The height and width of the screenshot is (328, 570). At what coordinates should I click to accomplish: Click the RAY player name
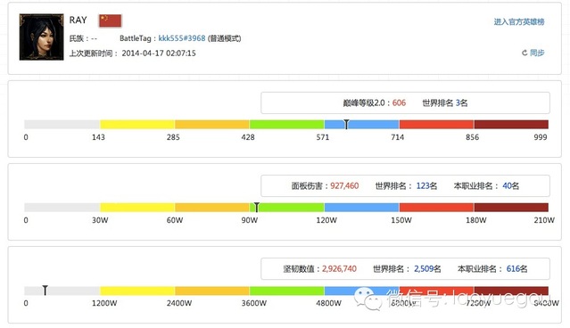point(78,20)
